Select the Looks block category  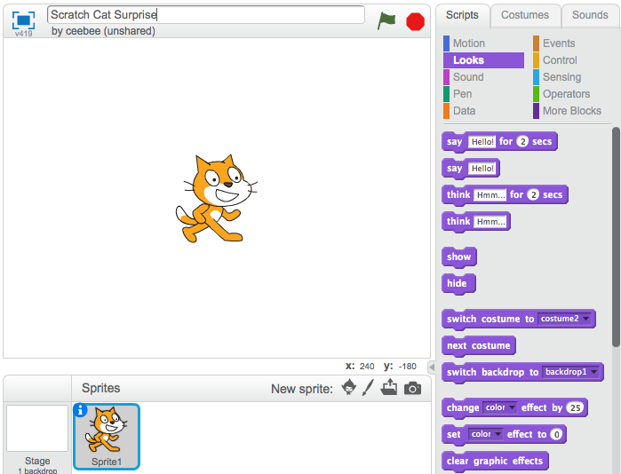coord(483,60)
